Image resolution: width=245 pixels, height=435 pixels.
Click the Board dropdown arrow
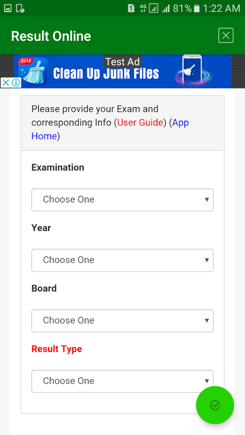pyautogui.click(x=207, y=321)
